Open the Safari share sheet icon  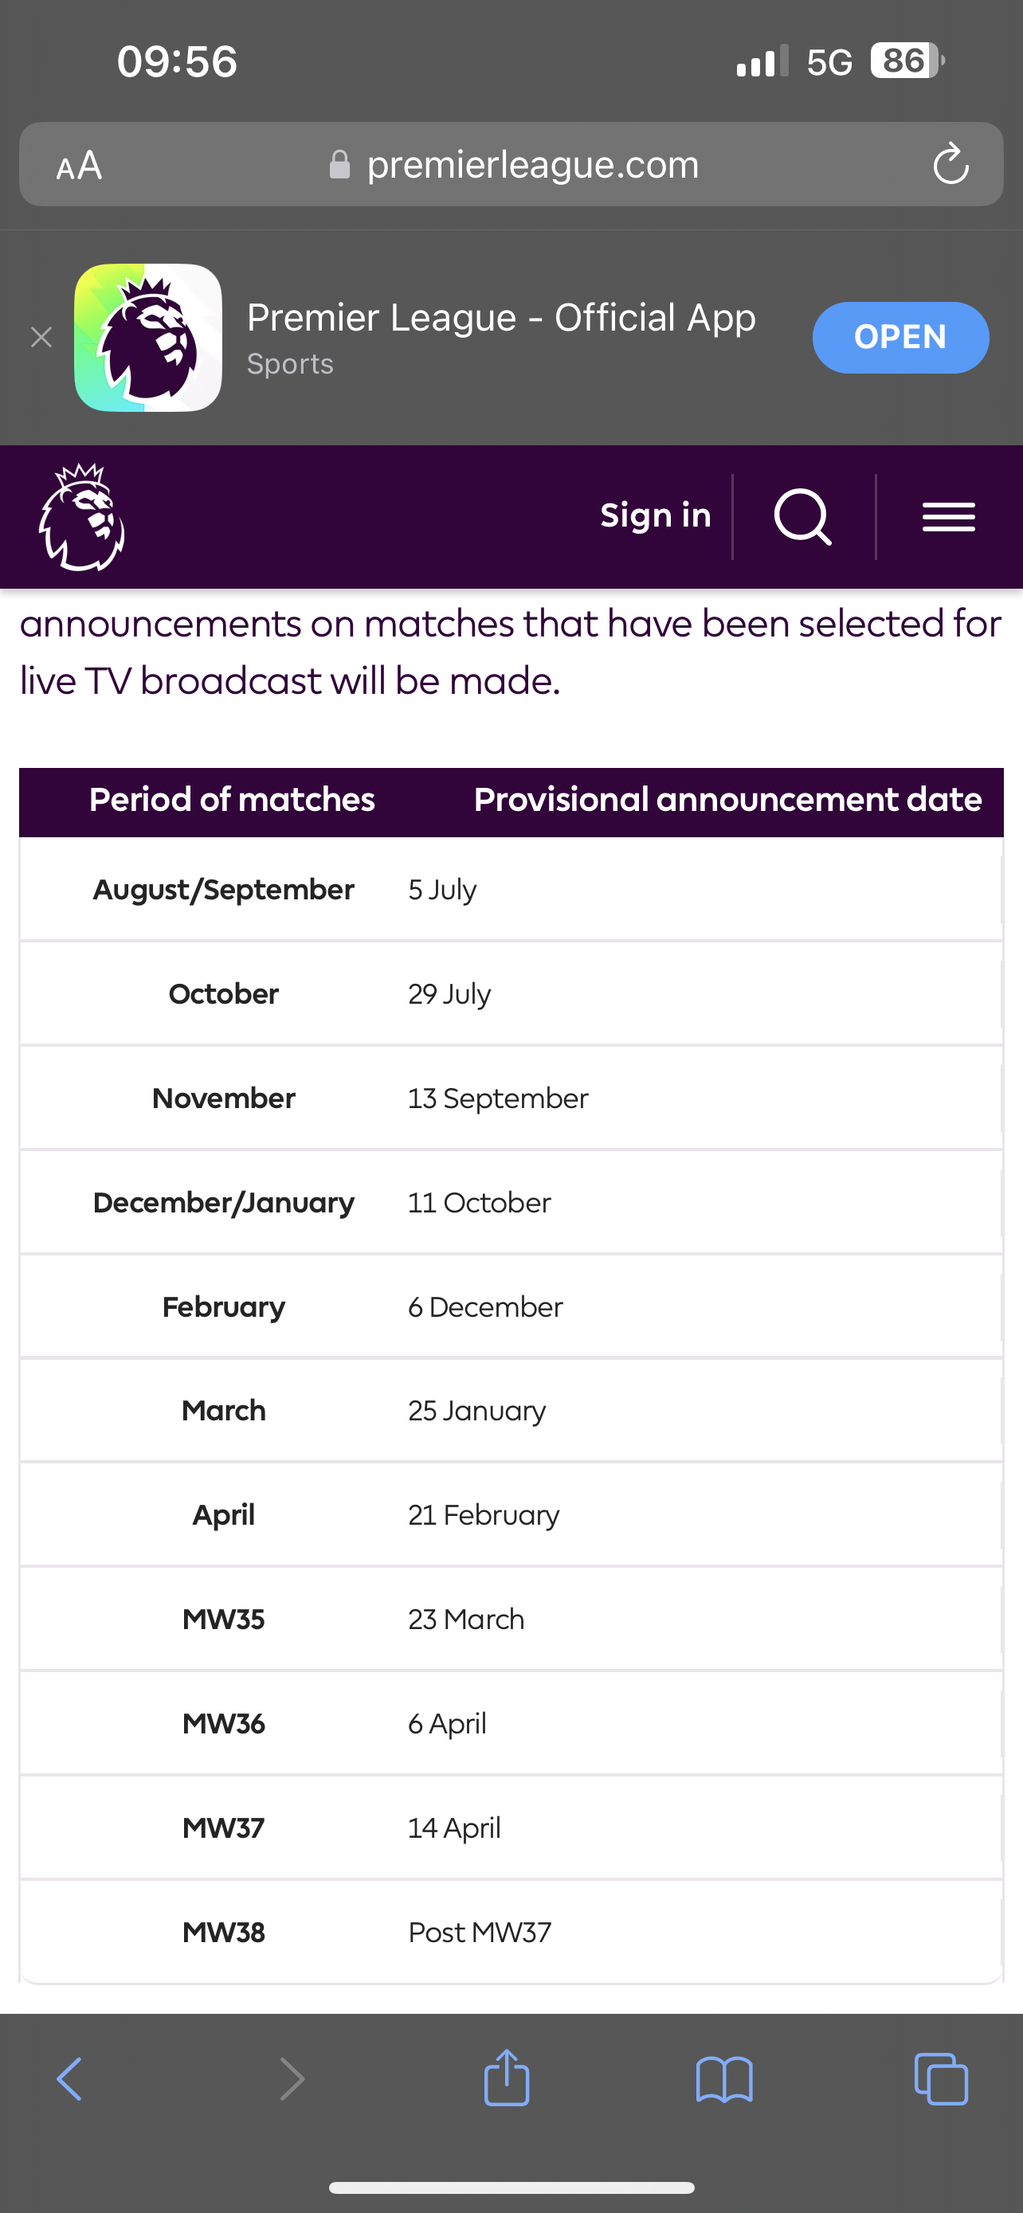tap(507, 2078)
